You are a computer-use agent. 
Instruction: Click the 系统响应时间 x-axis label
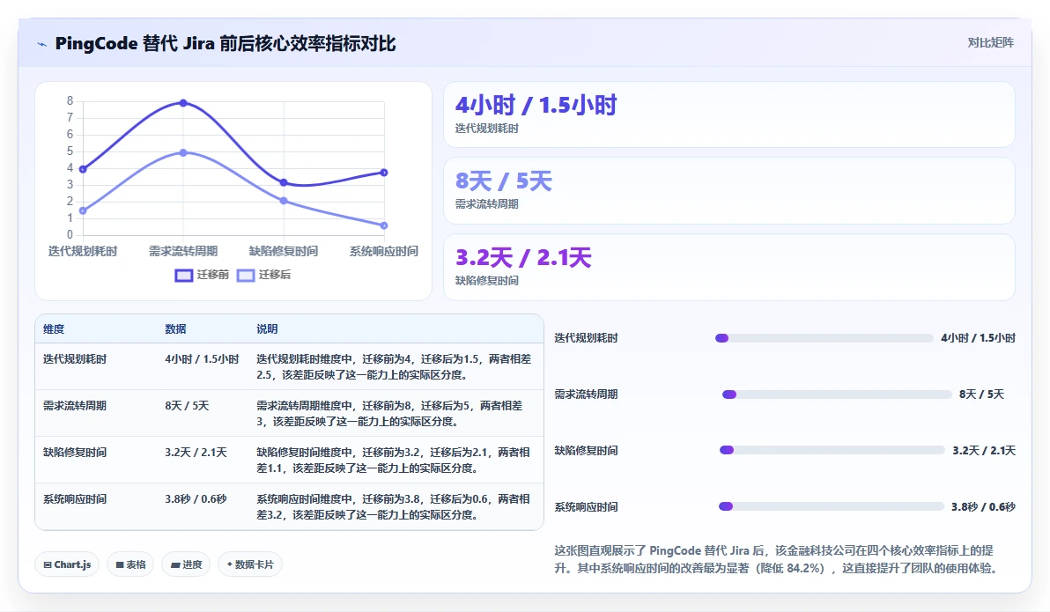384,251
